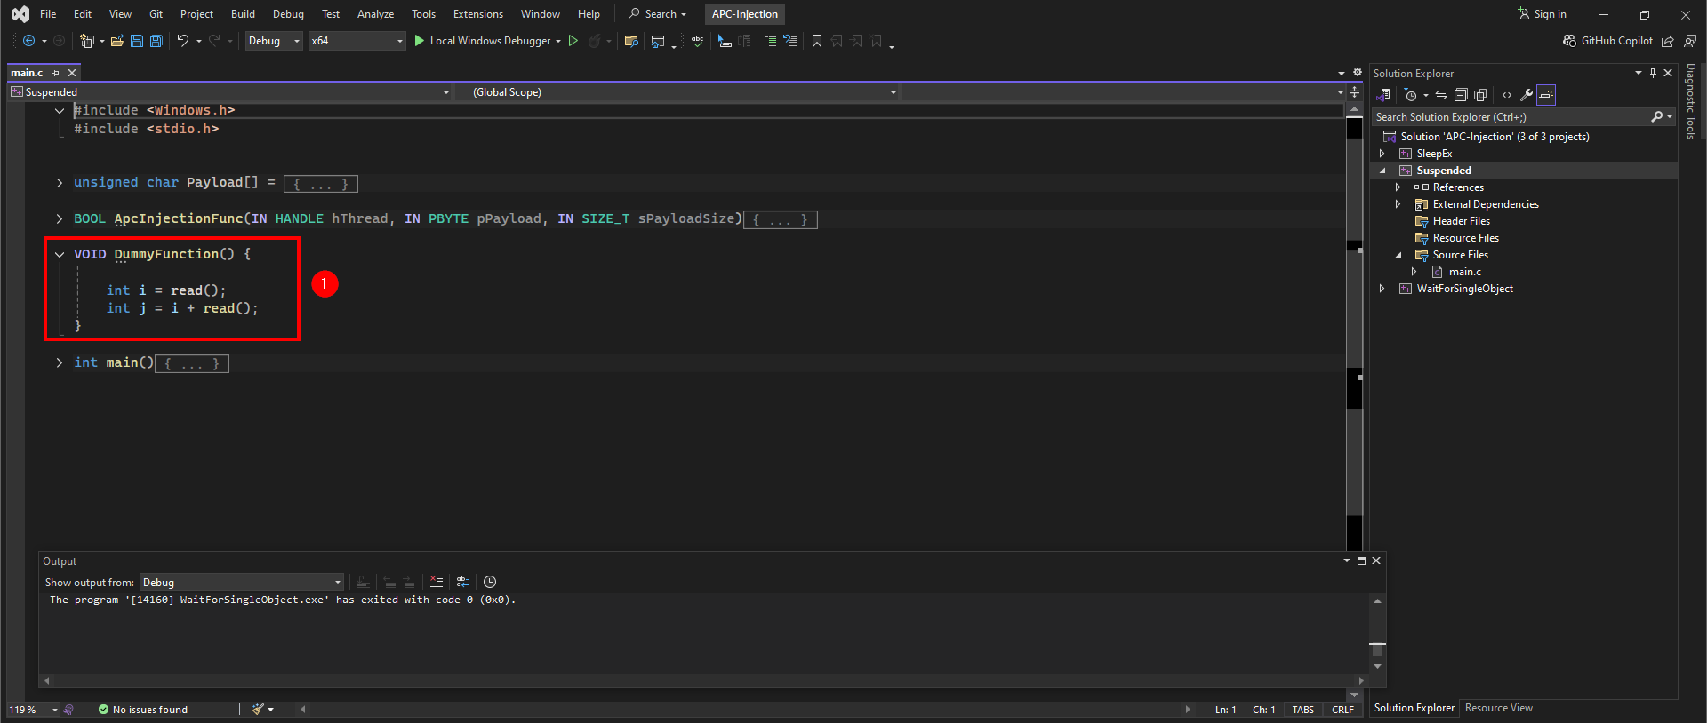
Task: Clear all Output pane text with clear icon
Action: [437, 582]
